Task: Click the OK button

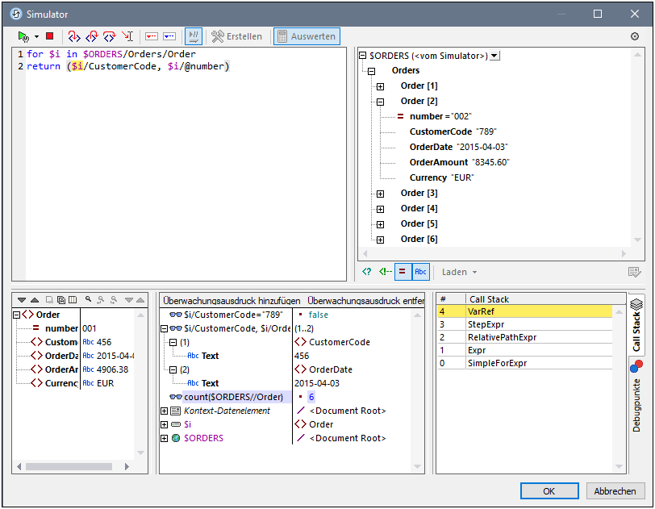Action: (x=549, y=491)
